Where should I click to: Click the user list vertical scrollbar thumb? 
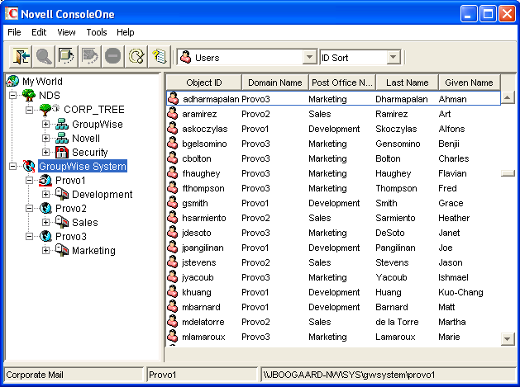508,172
